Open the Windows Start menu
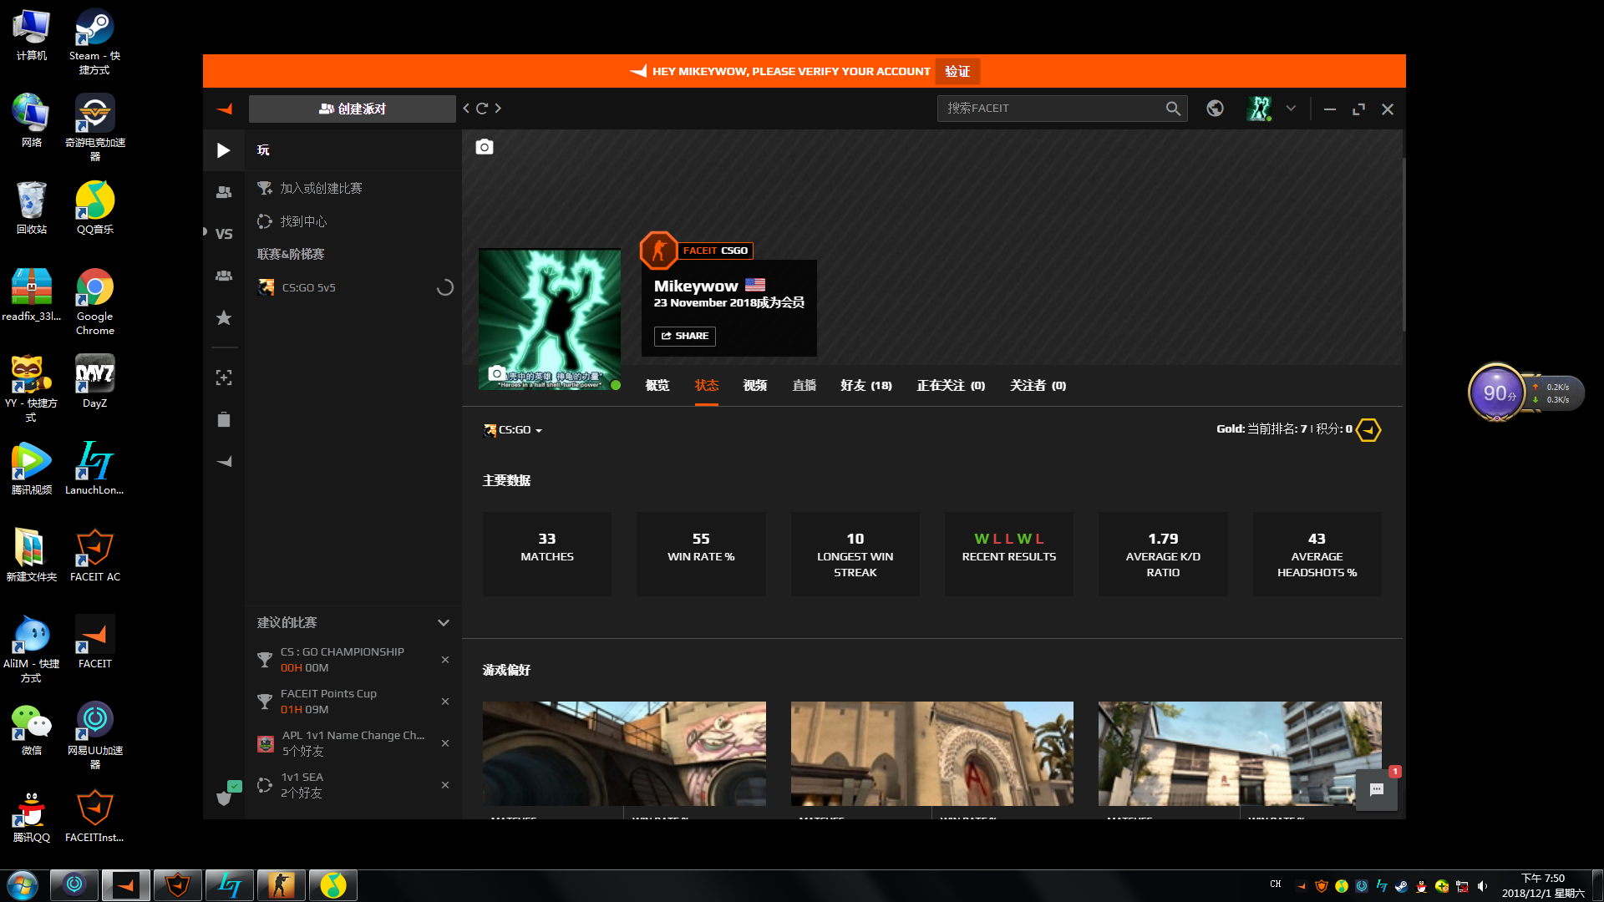1604x902 pixels. (x=23, y=885)
